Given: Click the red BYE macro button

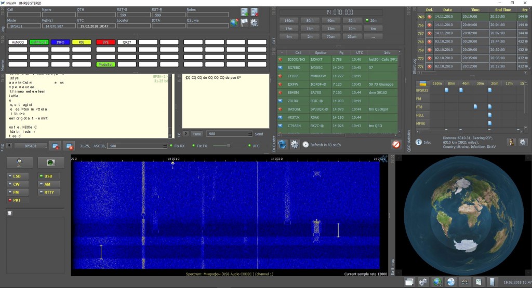Looking at the screenshot, I should (x=105, y=42).
